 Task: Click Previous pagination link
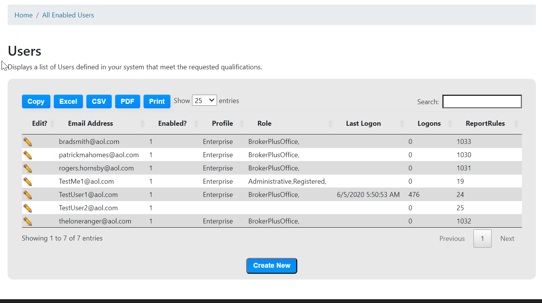pos(452,239)
